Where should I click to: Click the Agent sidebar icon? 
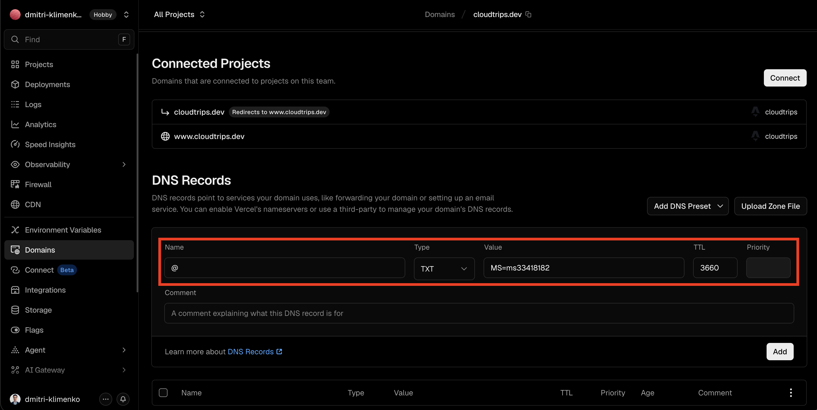pyautogui.click(x=15, y=350)
